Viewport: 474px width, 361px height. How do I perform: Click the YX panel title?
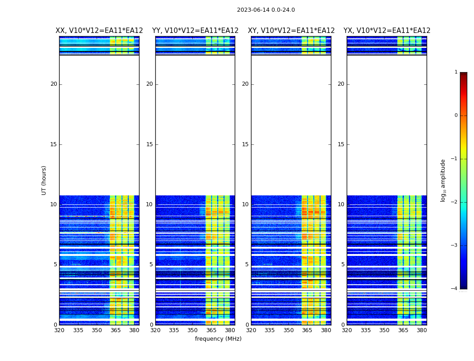pos(387,31)
